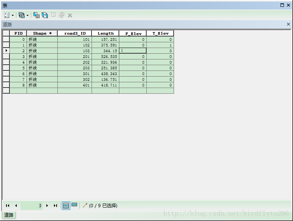The image size is (293, 221).
Task: Close the 道路 table panel
Action: pos(288,24)
